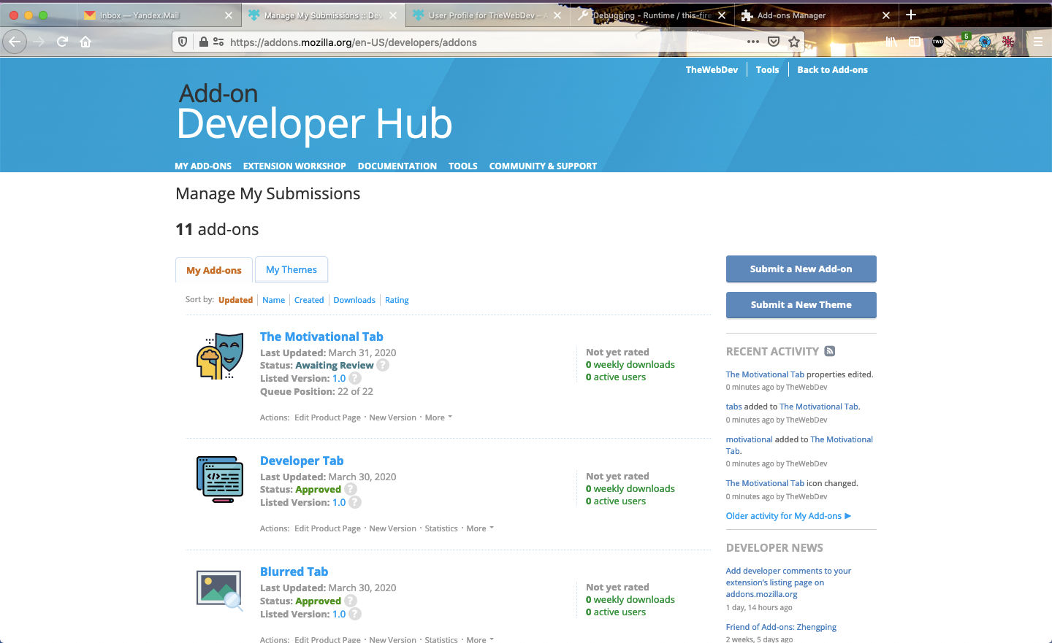The width and height of the screenshot is (1052, 643).
Task: Select My Themes tab
Action: 291,269
